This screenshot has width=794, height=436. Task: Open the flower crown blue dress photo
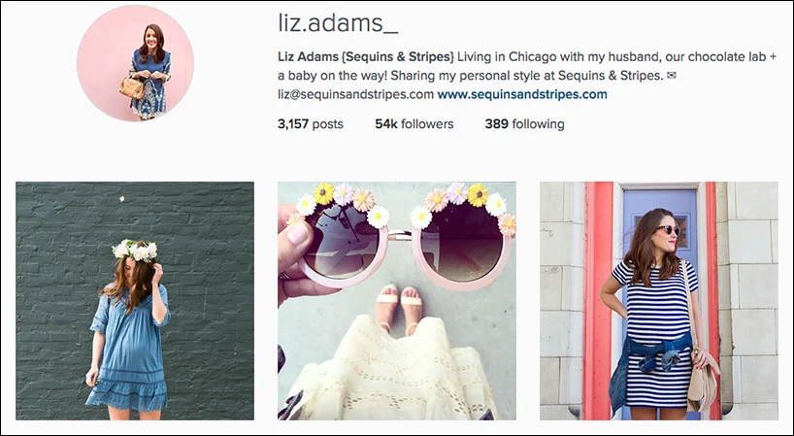pyautogui.click(x=135, y=301)
